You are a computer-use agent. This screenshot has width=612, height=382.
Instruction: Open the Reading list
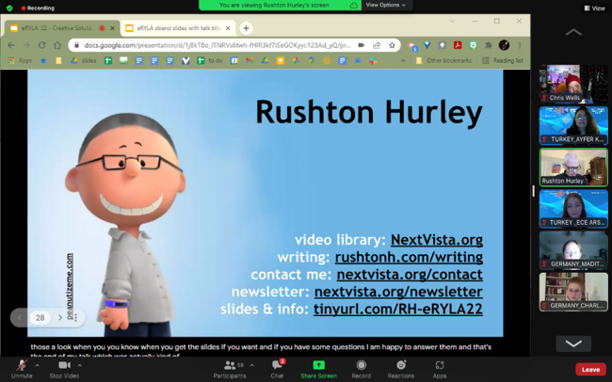click(x=503, y=60)
